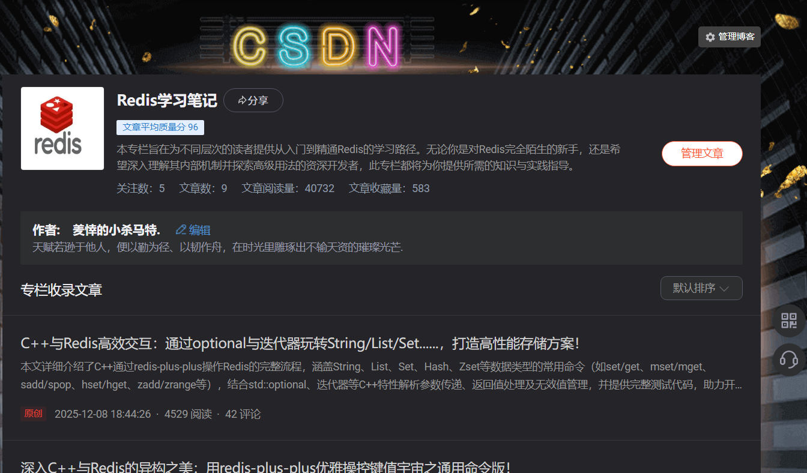The image size is (807, 473).
Task: Open the customer service headset icon
Action: click(789, 359)
